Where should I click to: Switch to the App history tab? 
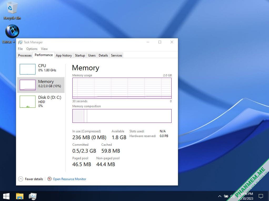[x=64, y=55]
